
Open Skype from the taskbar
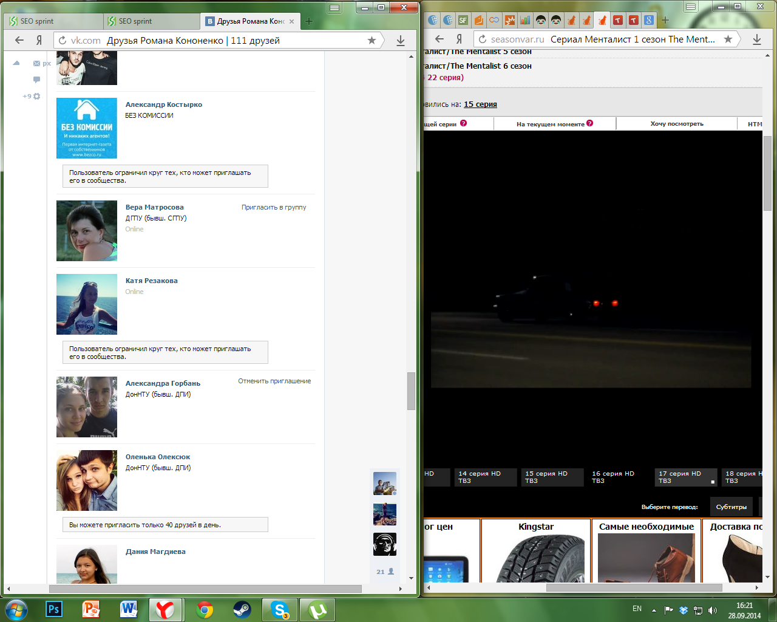click(x=280, y=609)
